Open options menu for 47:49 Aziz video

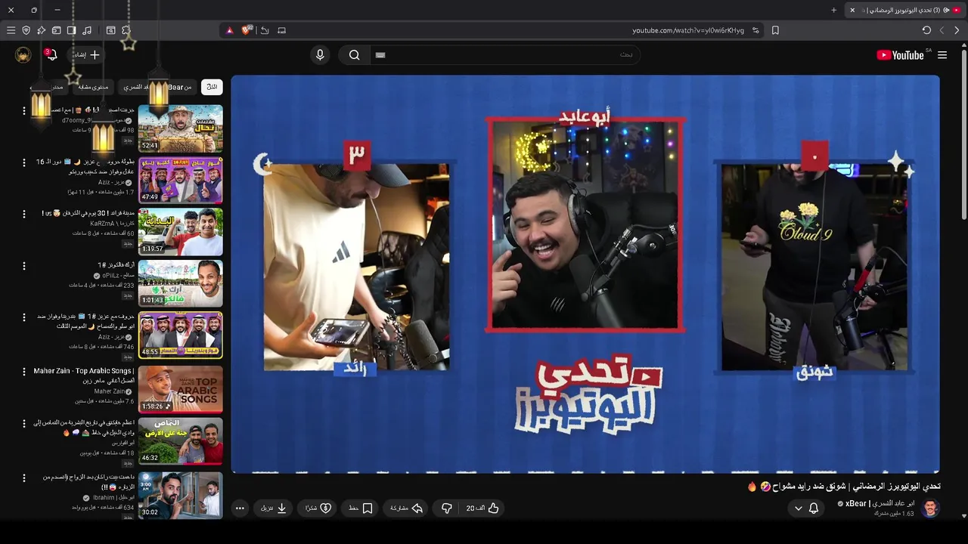[x=24, y=162]
